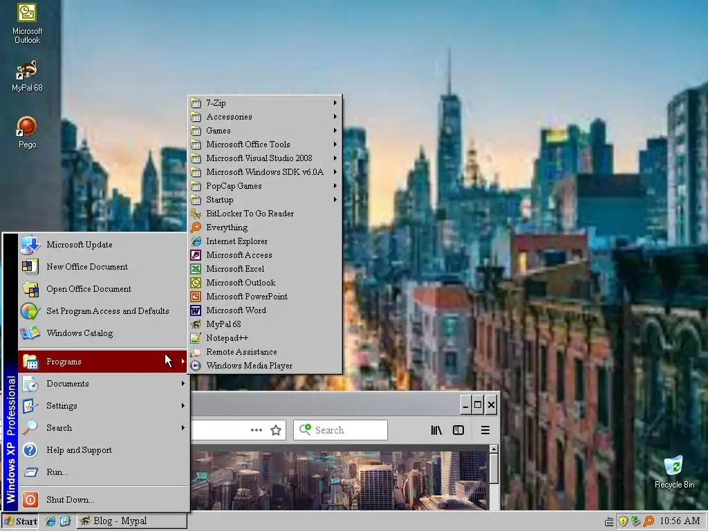Open the Settings submenu
The height and width of the screenshot is (531, 708).
tap(102, 406)
